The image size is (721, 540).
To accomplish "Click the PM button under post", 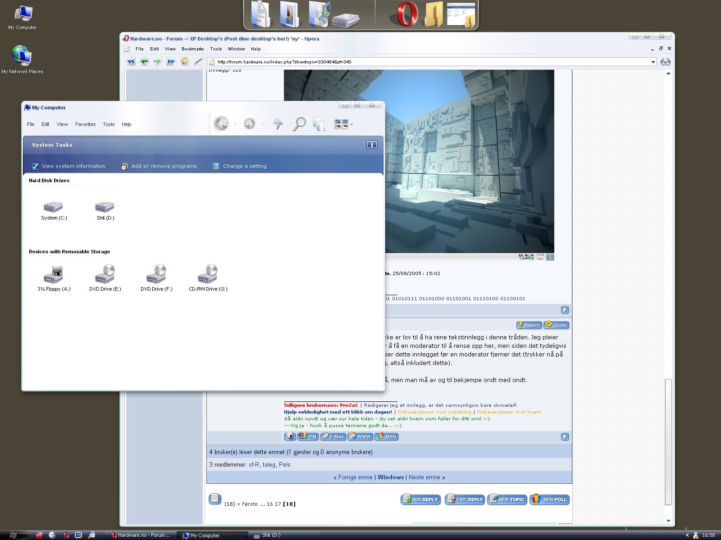I will (308, 436).
